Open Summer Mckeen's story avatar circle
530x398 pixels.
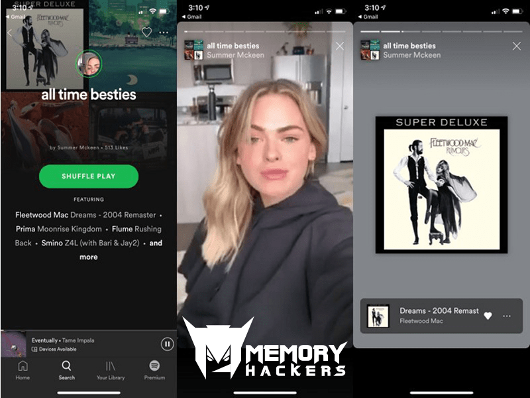pyautogui.click(x=89, y=64)
